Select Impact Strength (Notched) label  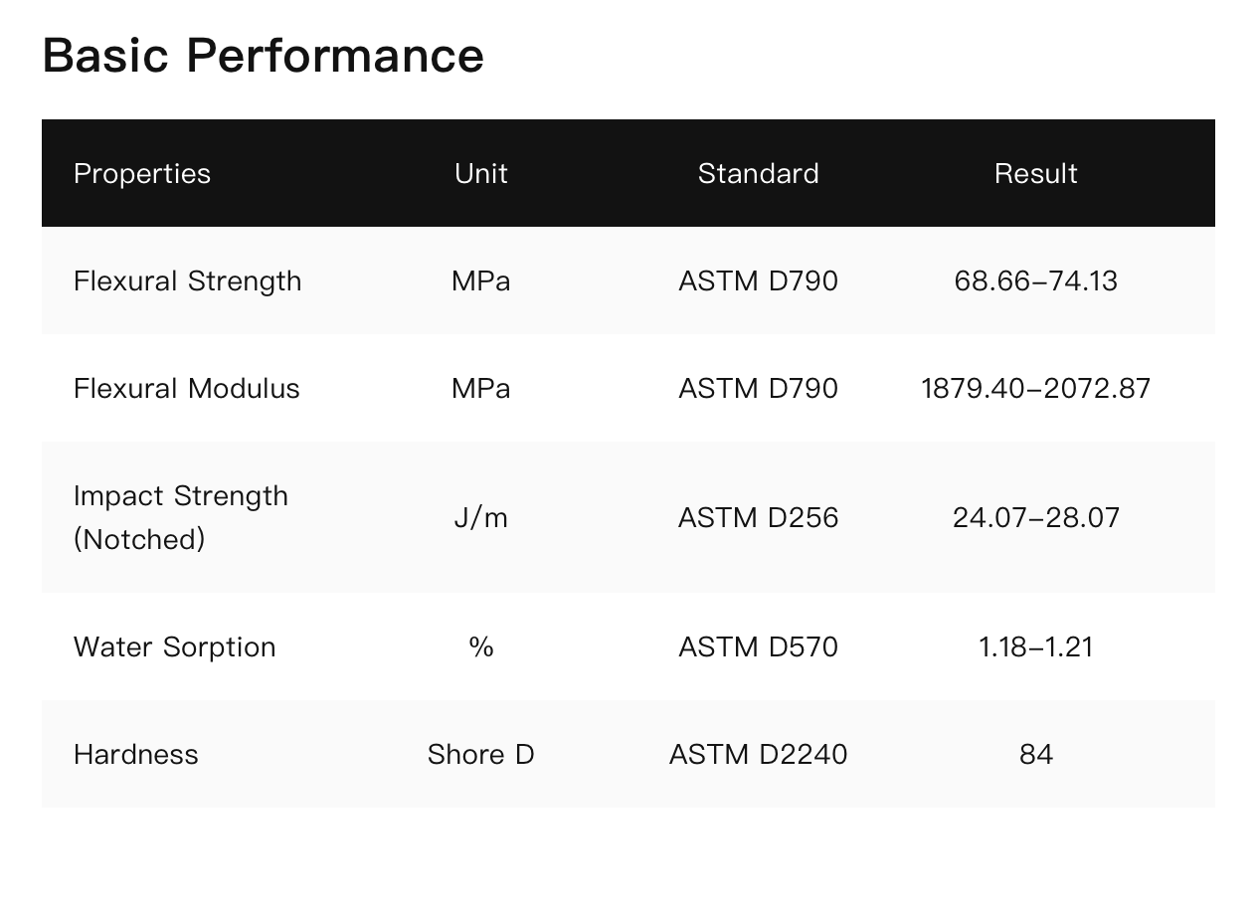tap(180, 517)
